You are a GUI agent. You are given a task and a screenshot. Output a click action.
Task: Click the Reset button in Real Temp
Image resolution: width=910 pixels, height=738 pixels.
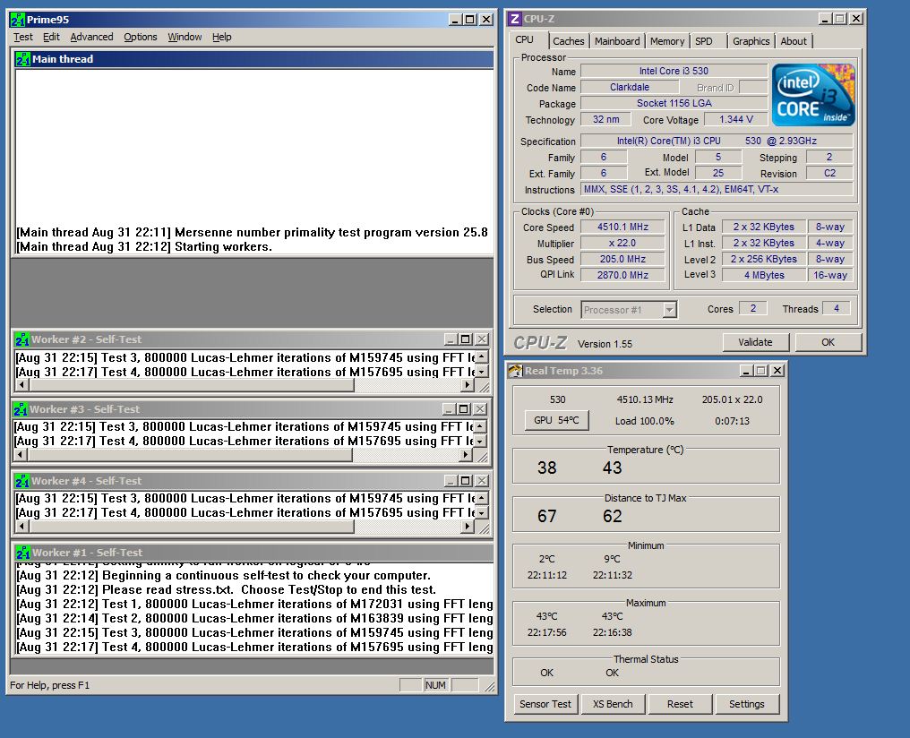click(680, 704)
